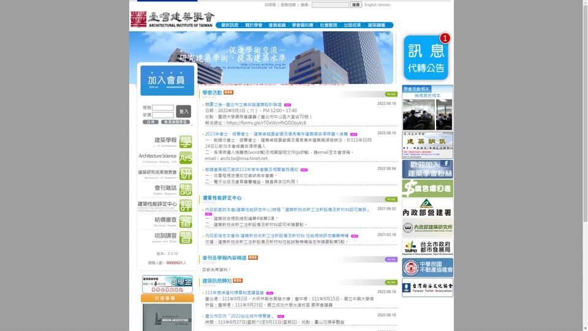Open the Facebook 歡迎加入建築學會粉絲 banner

(x=428, y=169)
